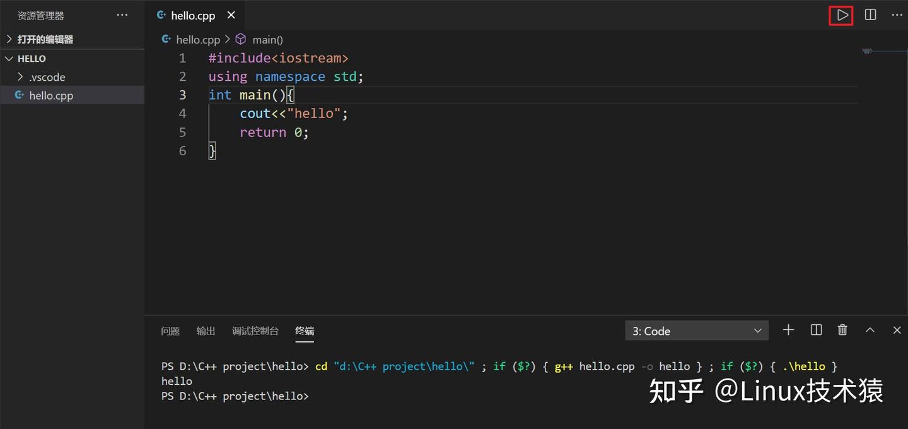The height and width of the screenshot is (429, 908).
Task: Split the terminal pane
Action: tap(815, 330)
